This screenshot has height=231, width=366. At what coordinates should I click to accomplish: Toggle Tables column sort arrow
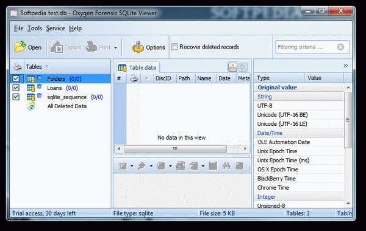(x=47, y=66)
